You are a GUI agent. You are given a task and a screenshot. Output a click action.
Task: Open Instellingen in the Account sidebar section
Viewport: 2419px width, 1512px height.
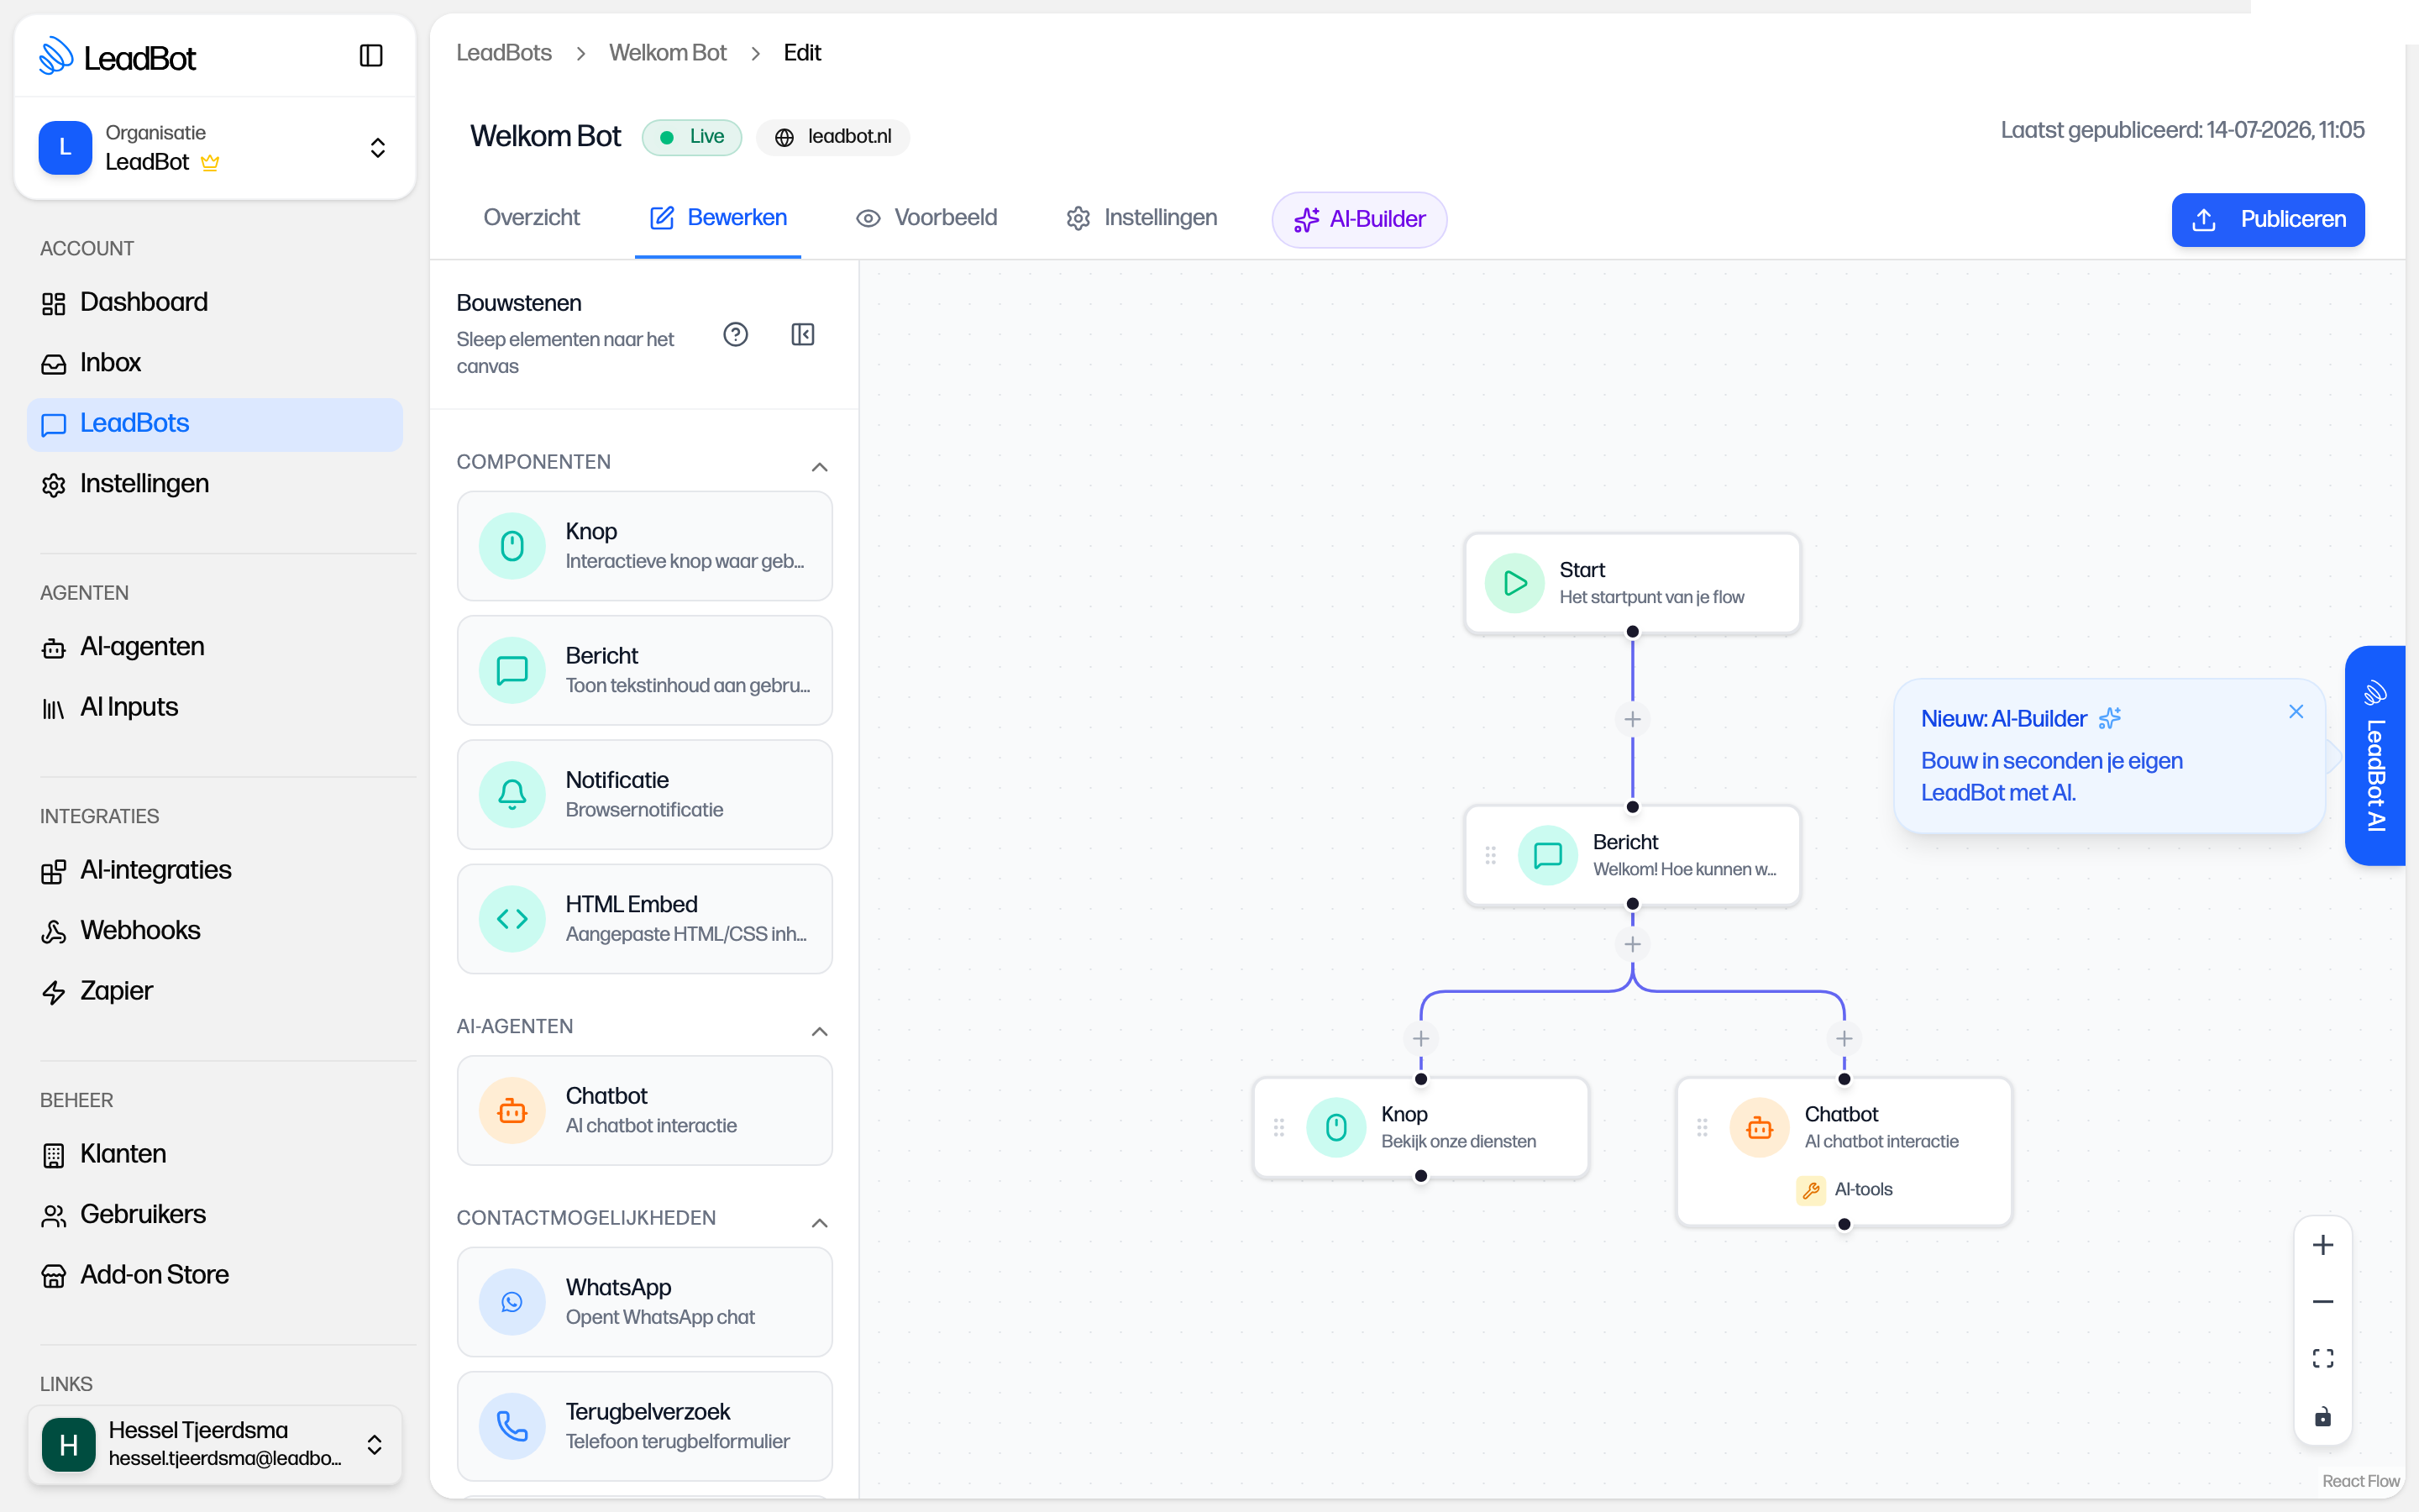point(215,484)
